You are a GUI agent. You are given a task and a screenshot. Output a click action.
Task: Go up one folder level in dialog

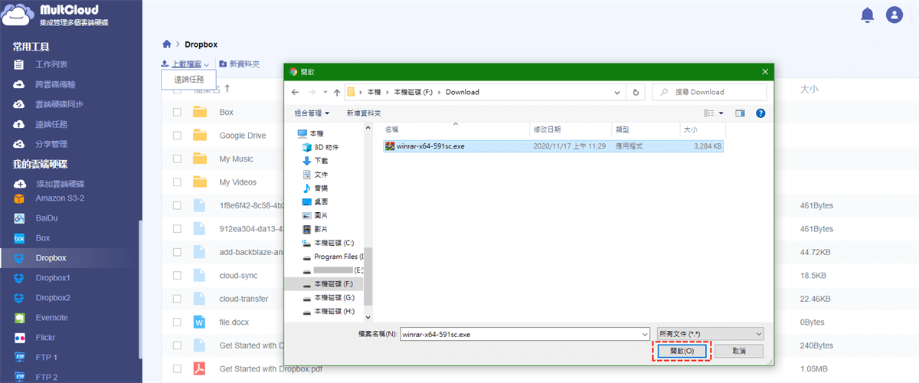pos(336,92)
